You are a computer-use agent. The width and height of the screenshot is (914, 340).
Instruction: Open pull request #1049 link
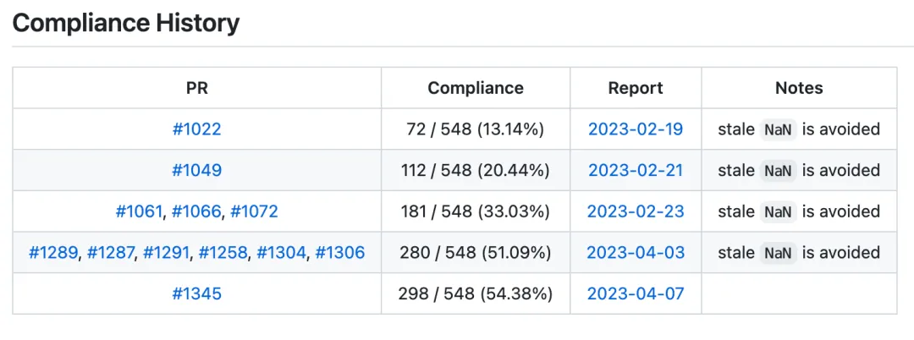197,171
